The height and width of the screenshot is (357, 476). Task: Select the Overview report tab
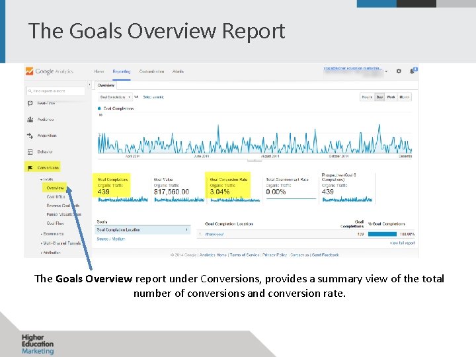[106, 85]
